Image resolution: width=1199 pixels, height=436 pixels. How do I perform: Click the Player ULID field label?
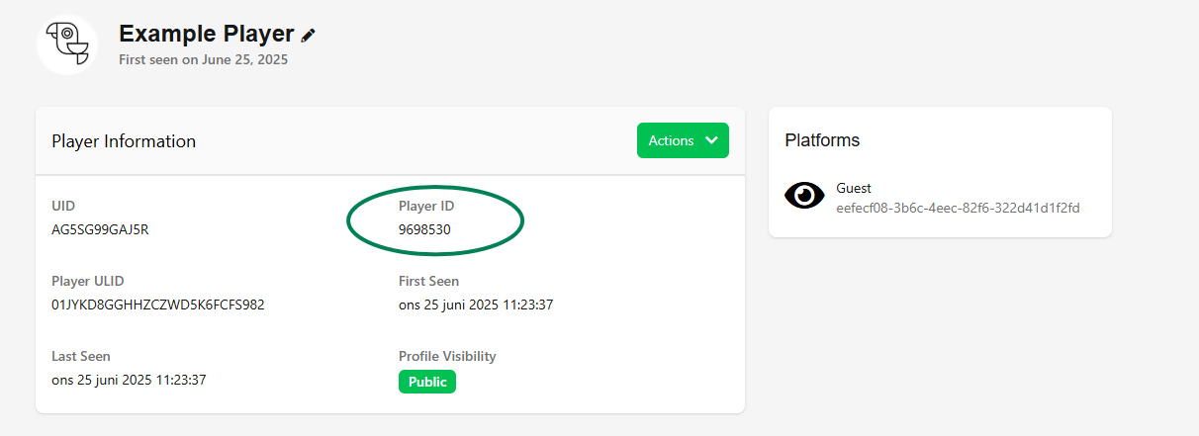(x=88, y=281)
